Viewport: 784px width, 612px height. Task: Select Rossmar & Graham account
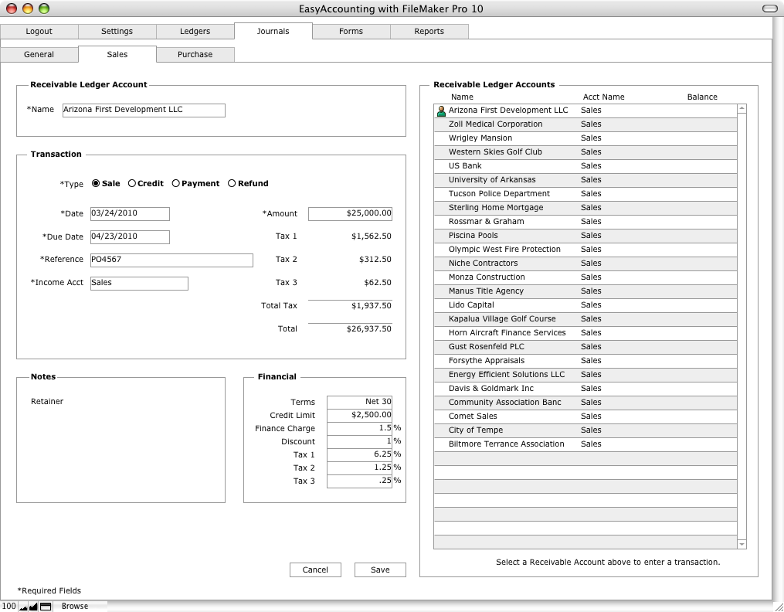tap(585, 222)
